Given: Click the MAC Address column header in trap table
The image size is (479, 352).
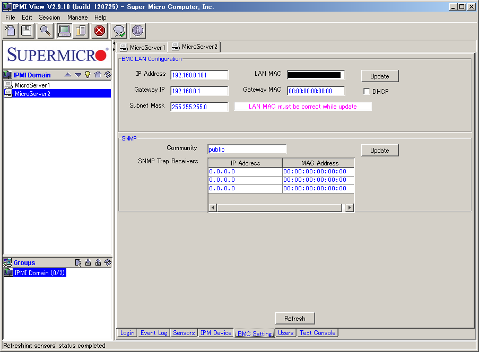Looking at the screenshot, I should click(x=318, y=163).
